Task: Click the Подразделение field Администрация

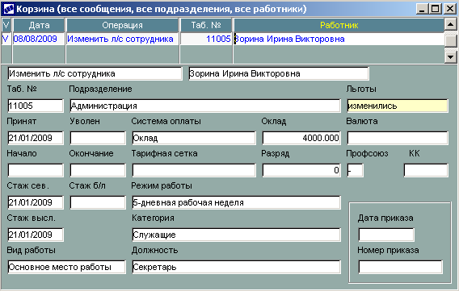Action: 205,106
